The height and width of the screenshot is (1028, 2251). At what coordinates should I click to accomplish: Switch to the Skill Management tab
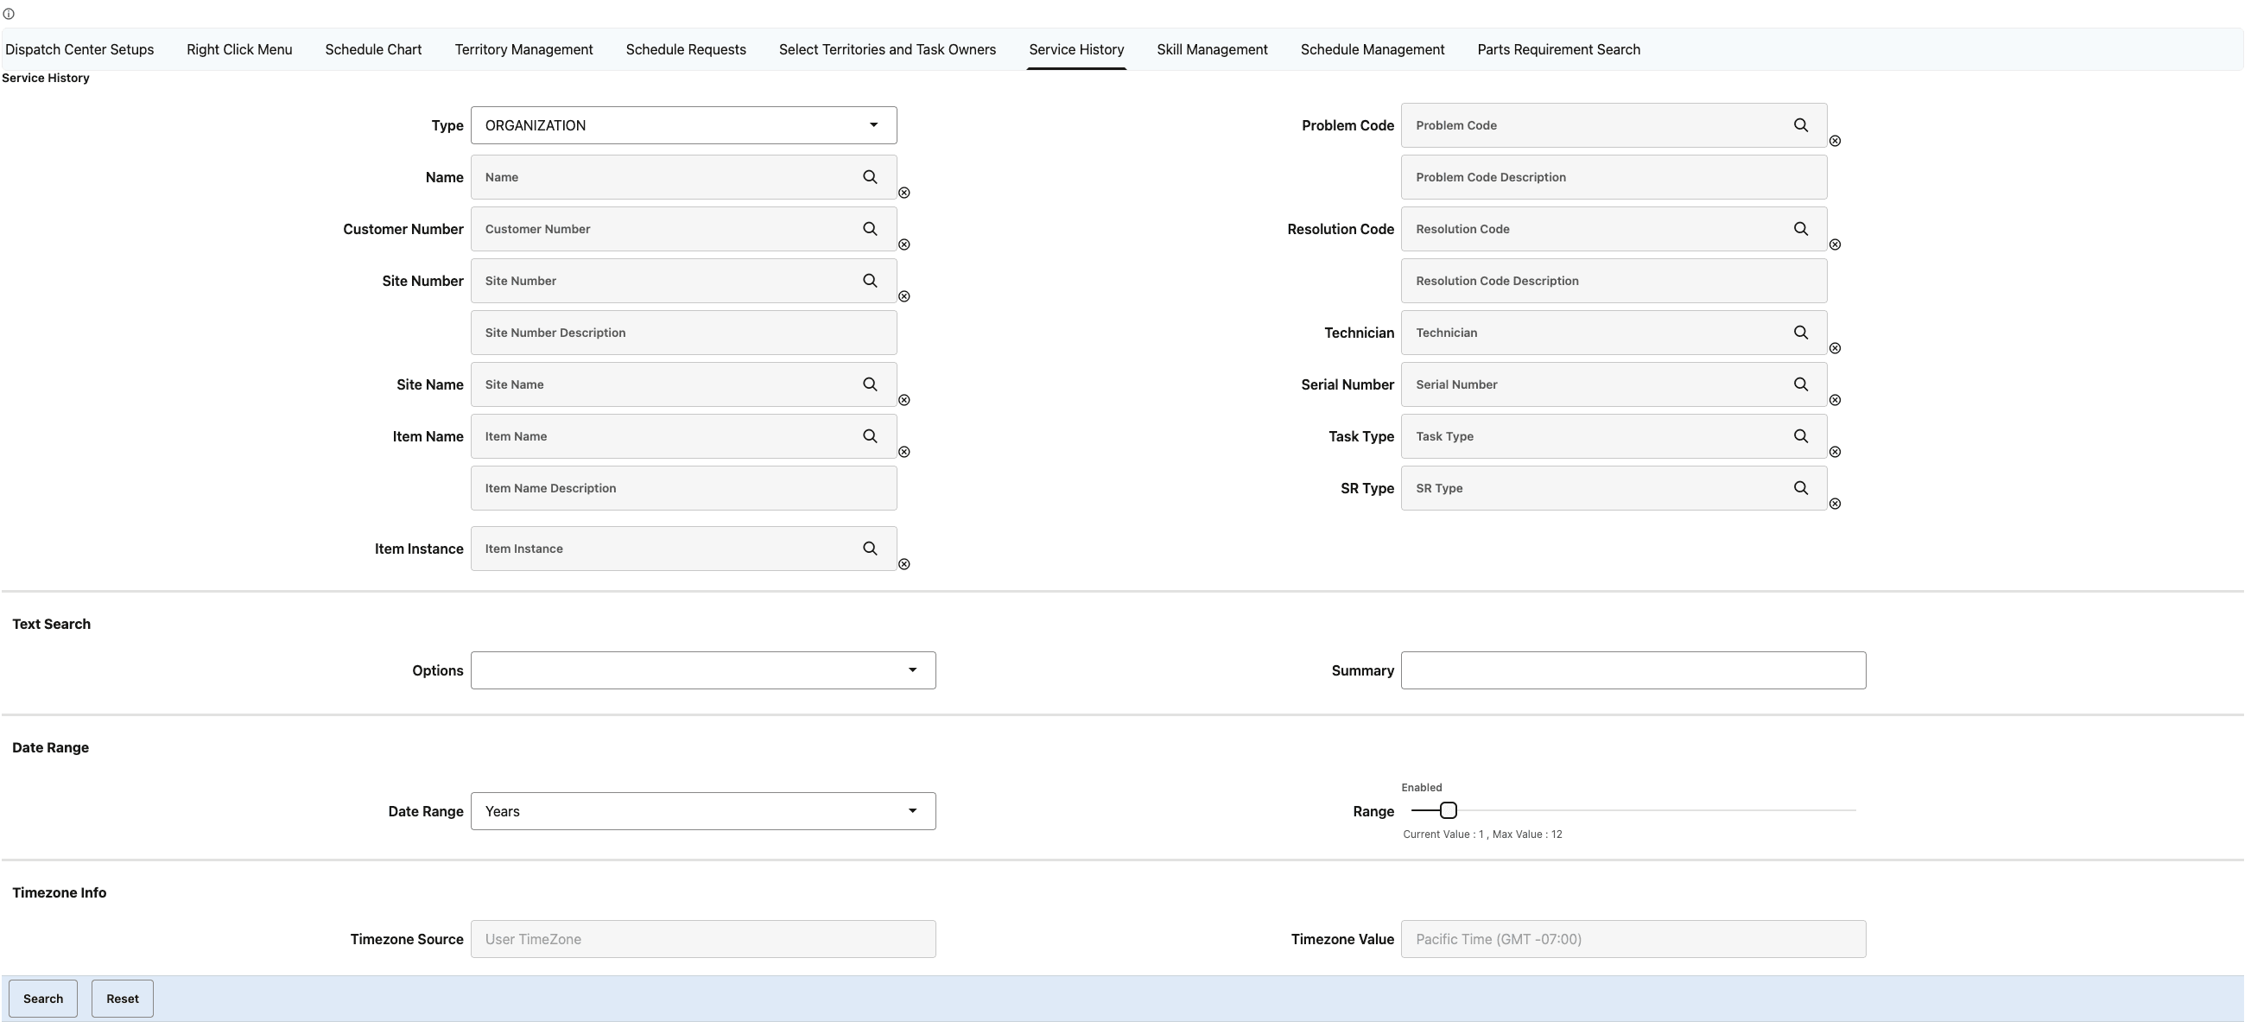[1211, 49]
